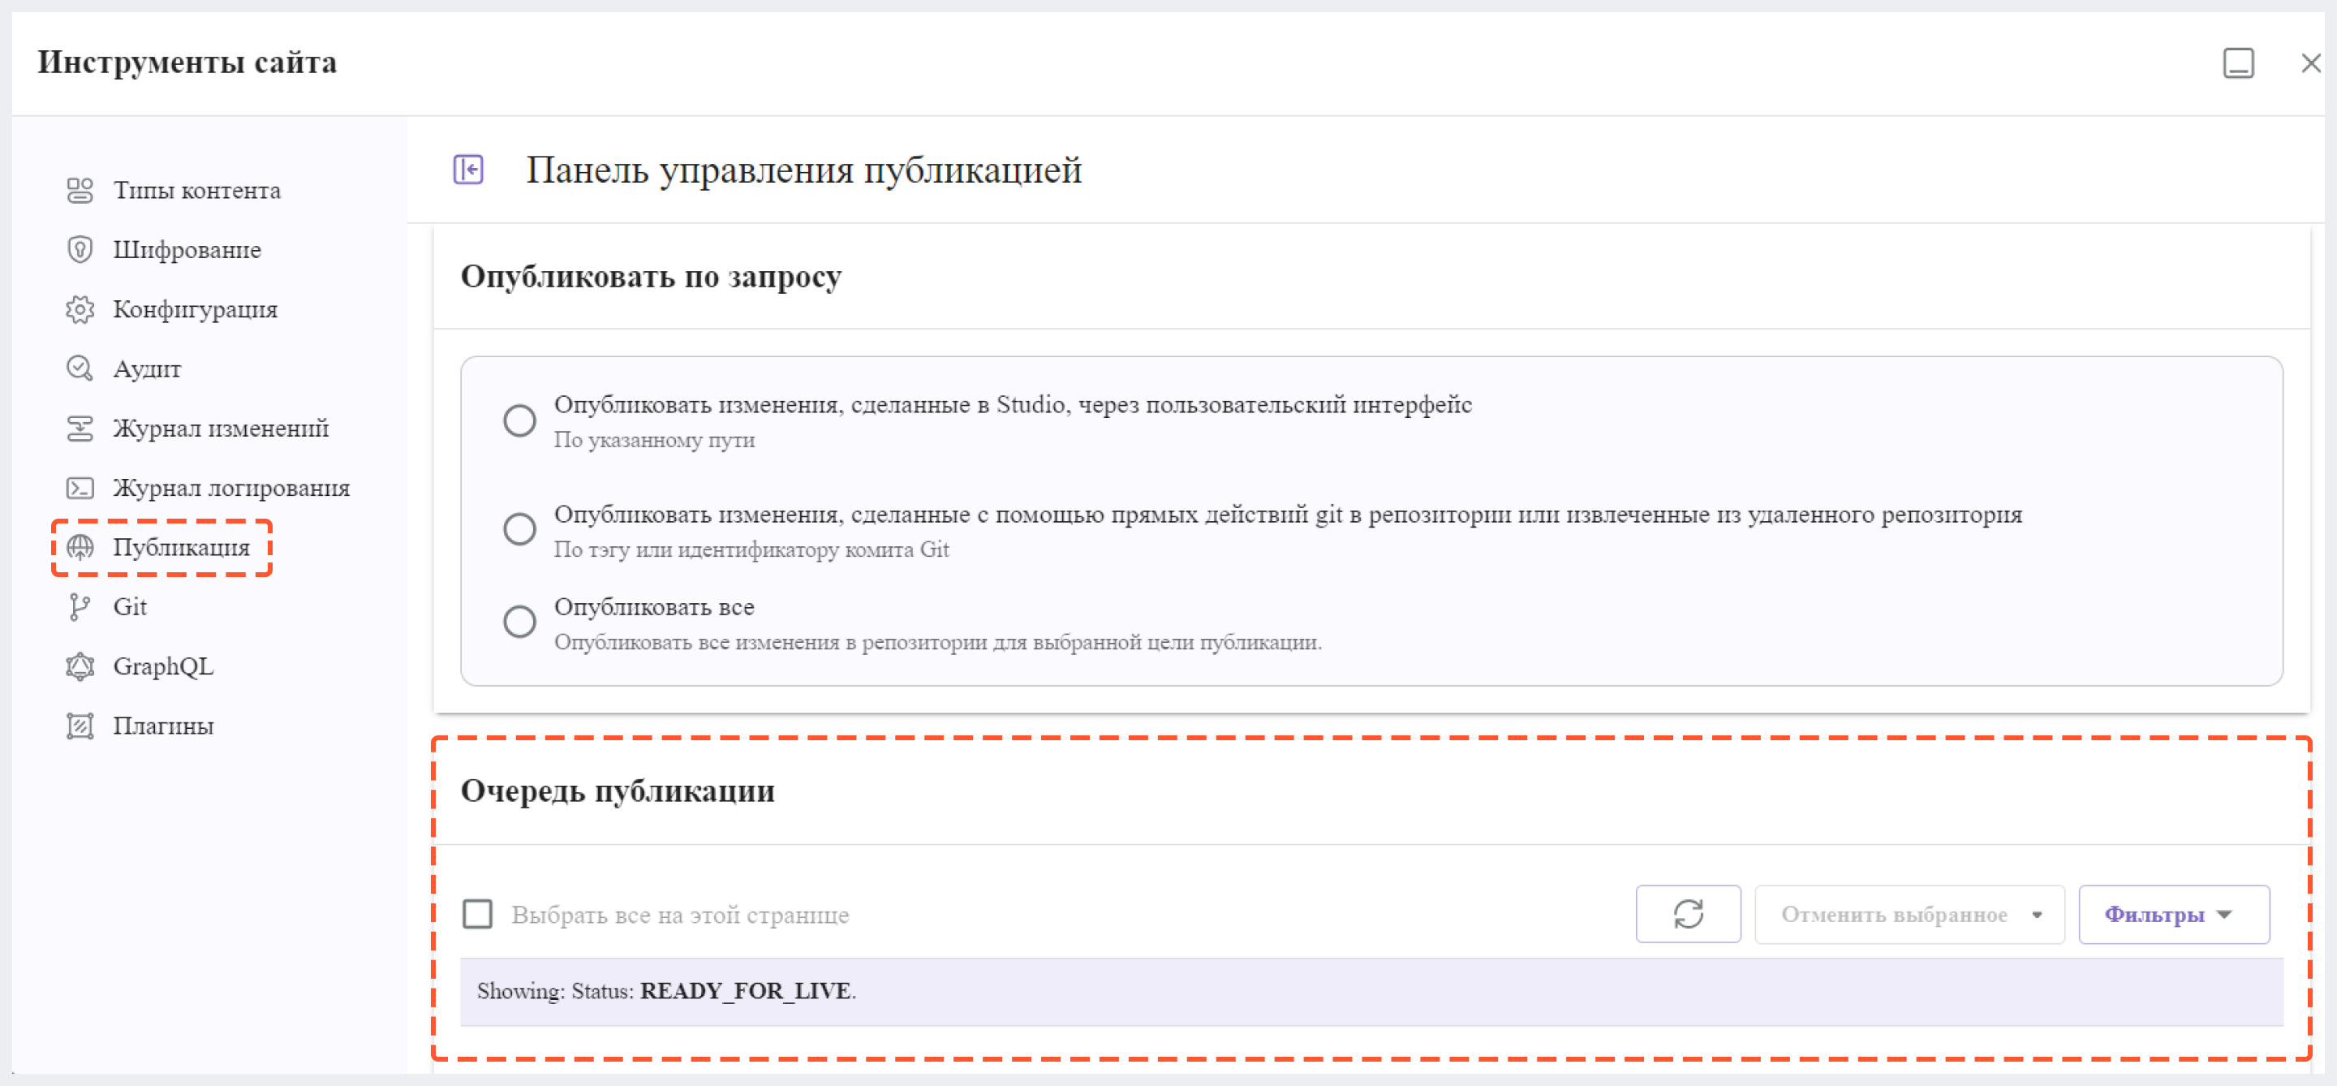Click the Публикация globe icon

[80, 547]
